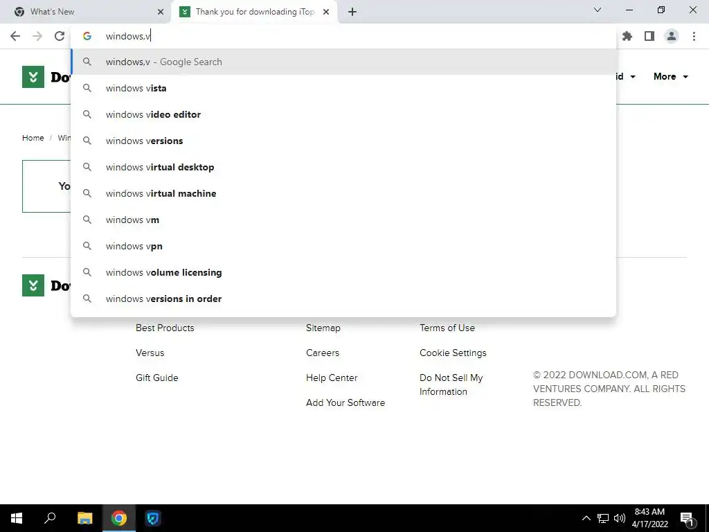Open Terms of Use link
The width and height of the screenshot is (709, 532).
447,328
